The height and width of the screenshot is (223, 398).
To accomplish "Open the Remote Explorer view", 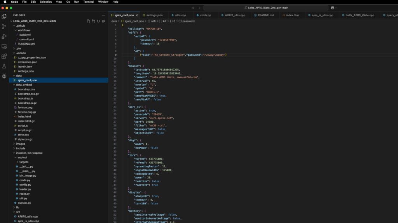I will [4, 46].
